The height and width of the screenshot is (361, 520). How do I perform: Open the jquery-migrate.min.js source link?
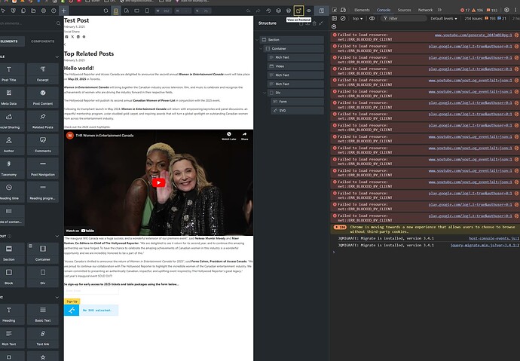[485, 245]
